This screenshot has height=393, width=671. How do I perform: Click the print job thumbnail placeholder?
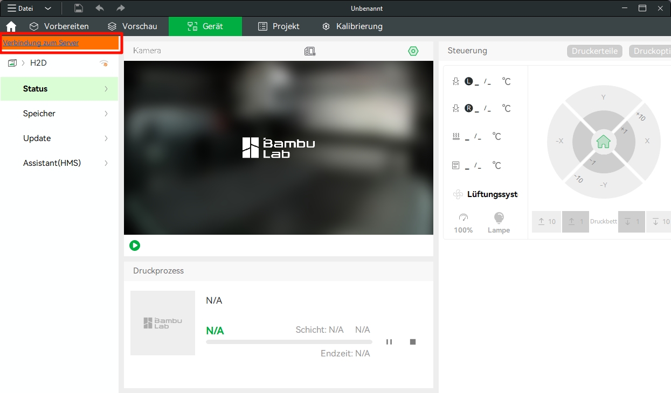pos(163,323)
